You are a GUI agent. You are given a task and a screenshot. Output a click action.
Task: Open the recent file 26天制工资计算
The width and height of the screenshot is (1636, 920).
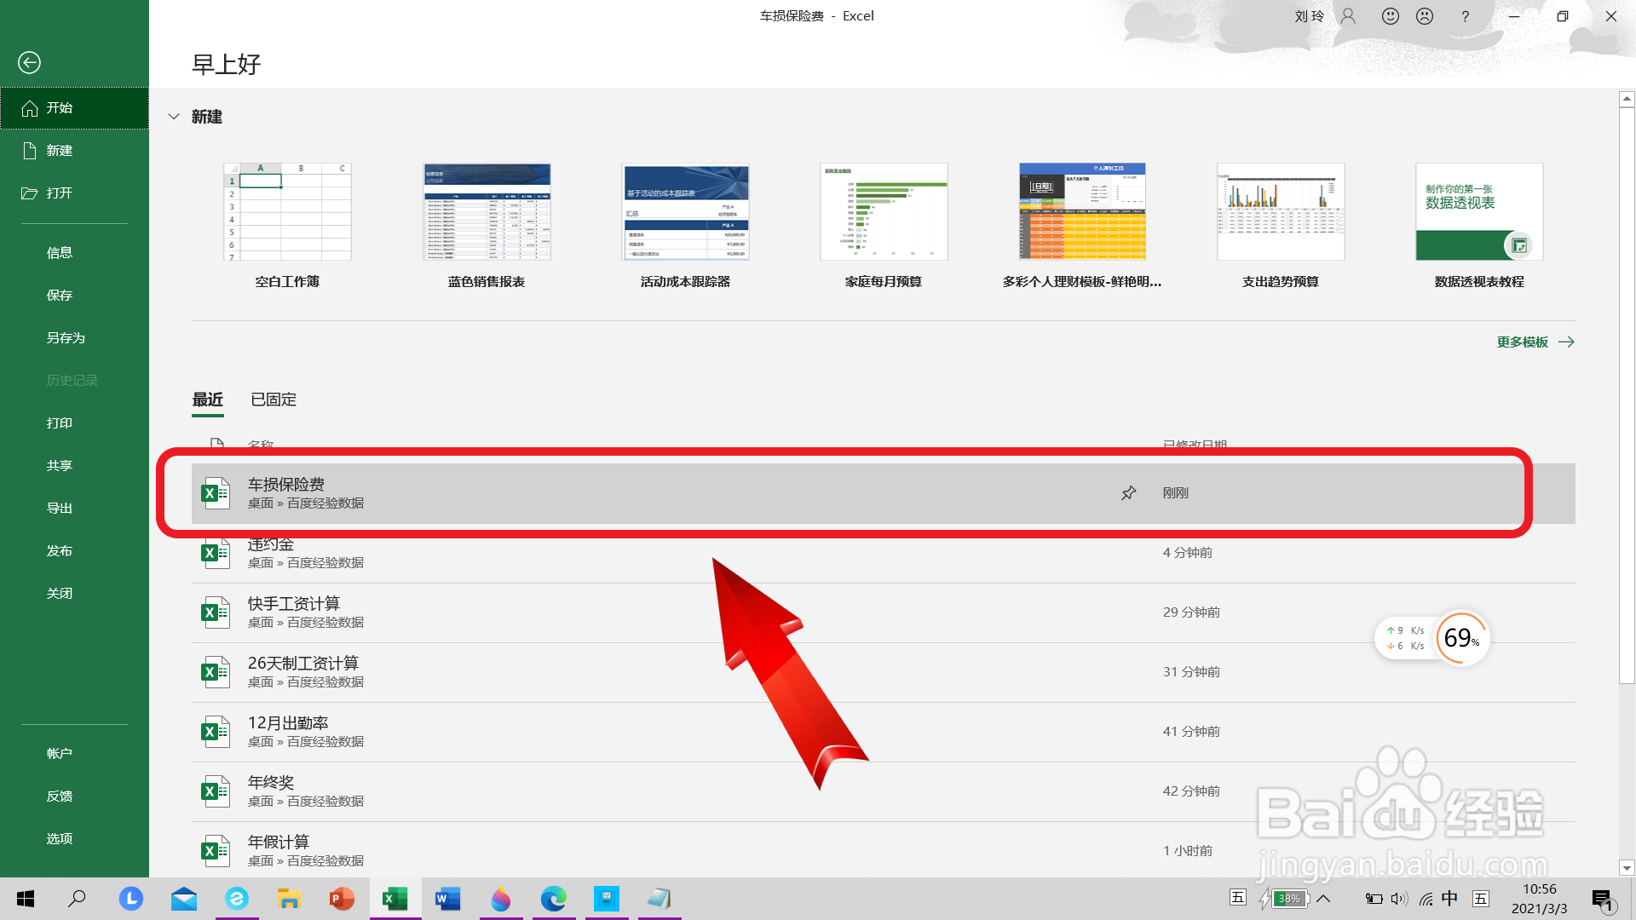883,672
